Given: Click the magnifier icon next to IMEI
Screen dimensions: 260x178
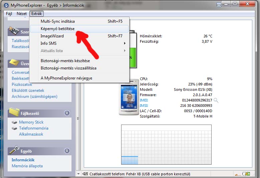Looking at the screenshot, I should (216, 100).
